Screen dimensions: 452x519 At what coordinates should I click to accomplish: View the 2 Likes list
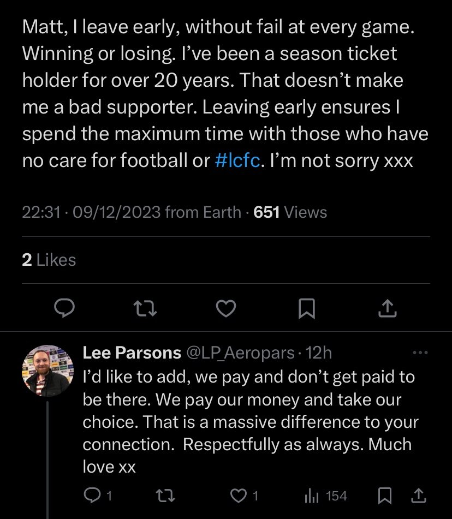[49, 260]
